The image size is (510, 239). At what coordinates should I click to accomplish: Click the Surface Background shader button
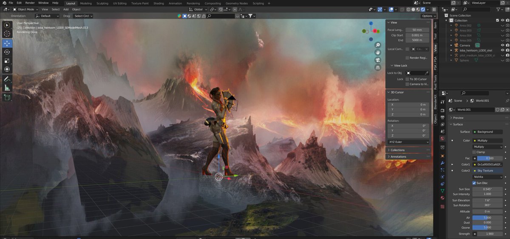(x=488, y=132)
